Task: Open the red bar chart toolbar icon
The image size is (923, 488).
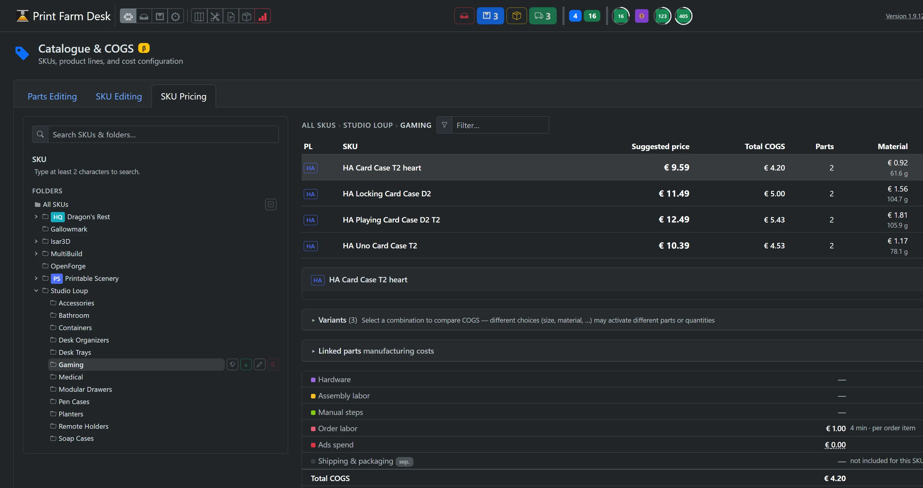Action: coord(263,16)
